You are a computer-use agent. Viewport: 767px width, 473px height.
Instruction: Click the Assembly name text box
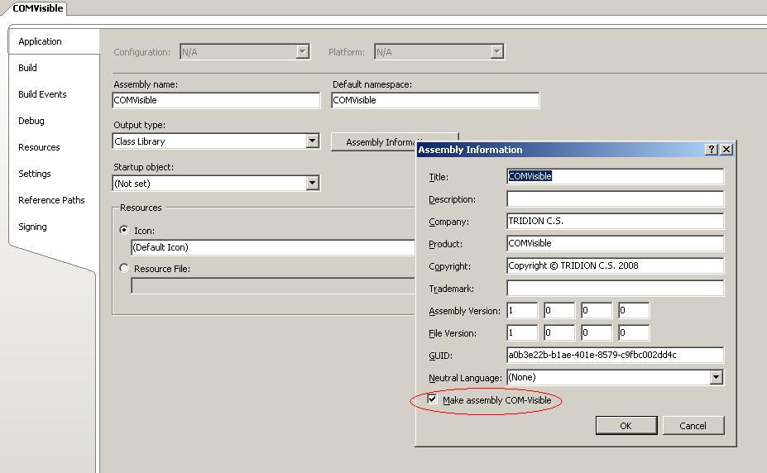pyautogui.click(x=216, y=100)
